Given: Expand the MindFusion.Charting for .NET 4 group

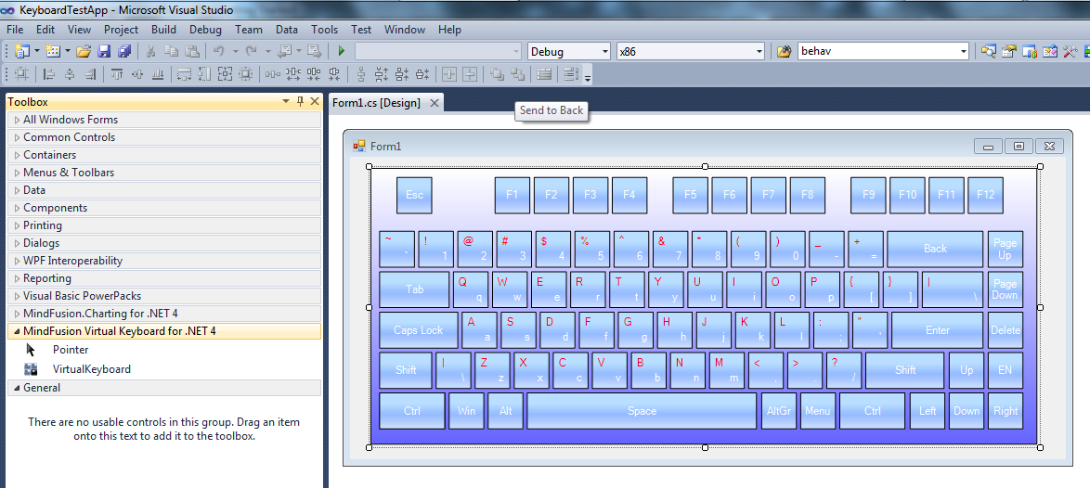Looking at the screenshot, I should (x=18, y=313).
